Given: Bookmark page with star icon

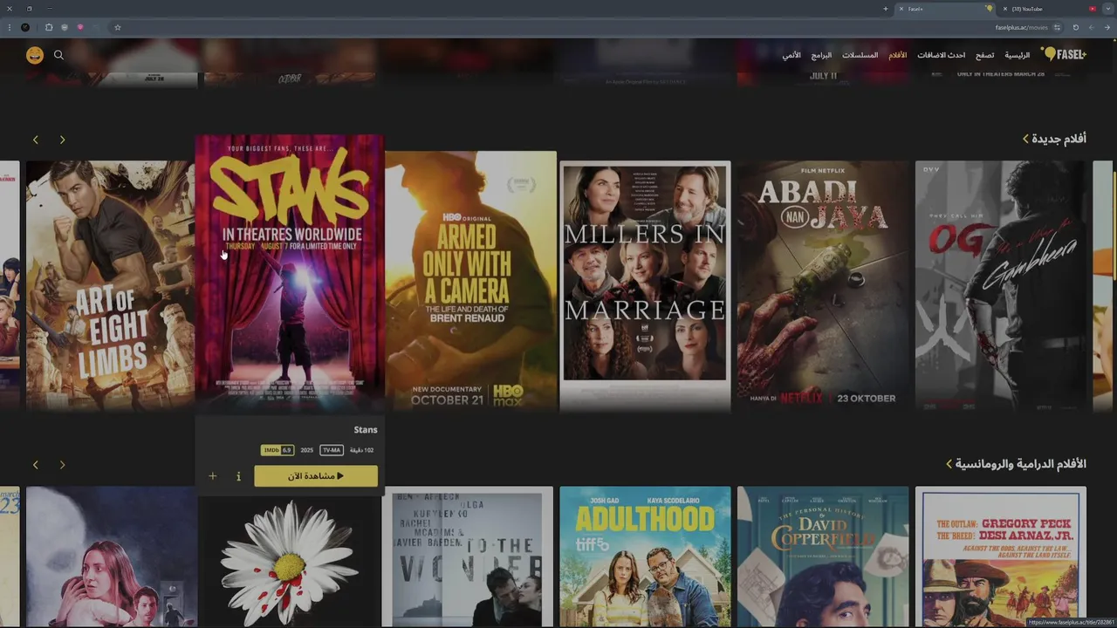Looking at the screenshot, I should pyautogui.click(x=118, y=27).
